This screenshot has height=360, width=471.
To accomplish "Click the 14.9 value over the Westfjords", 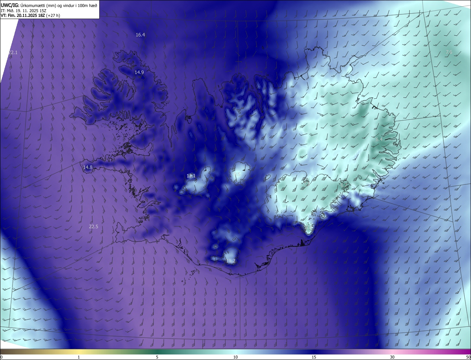I will point(139,72).
